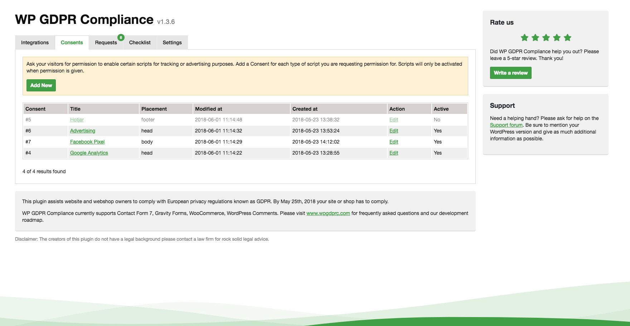Screen dimensions: 630x326
Task: Click the Rate us heading
Action: (502, 22)
